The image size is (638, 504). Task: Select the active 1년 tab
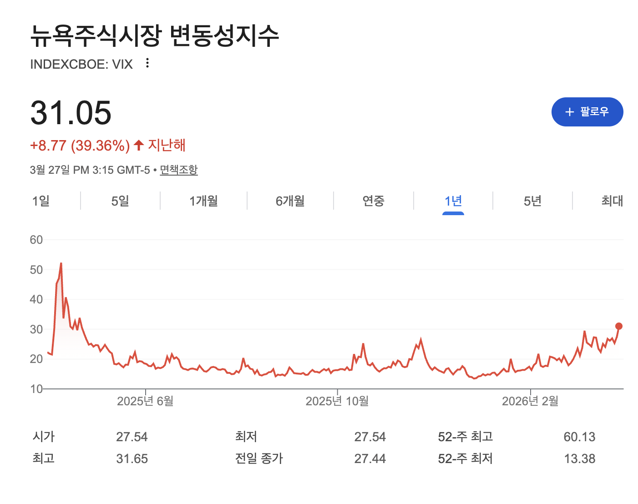tap(453, 201)
